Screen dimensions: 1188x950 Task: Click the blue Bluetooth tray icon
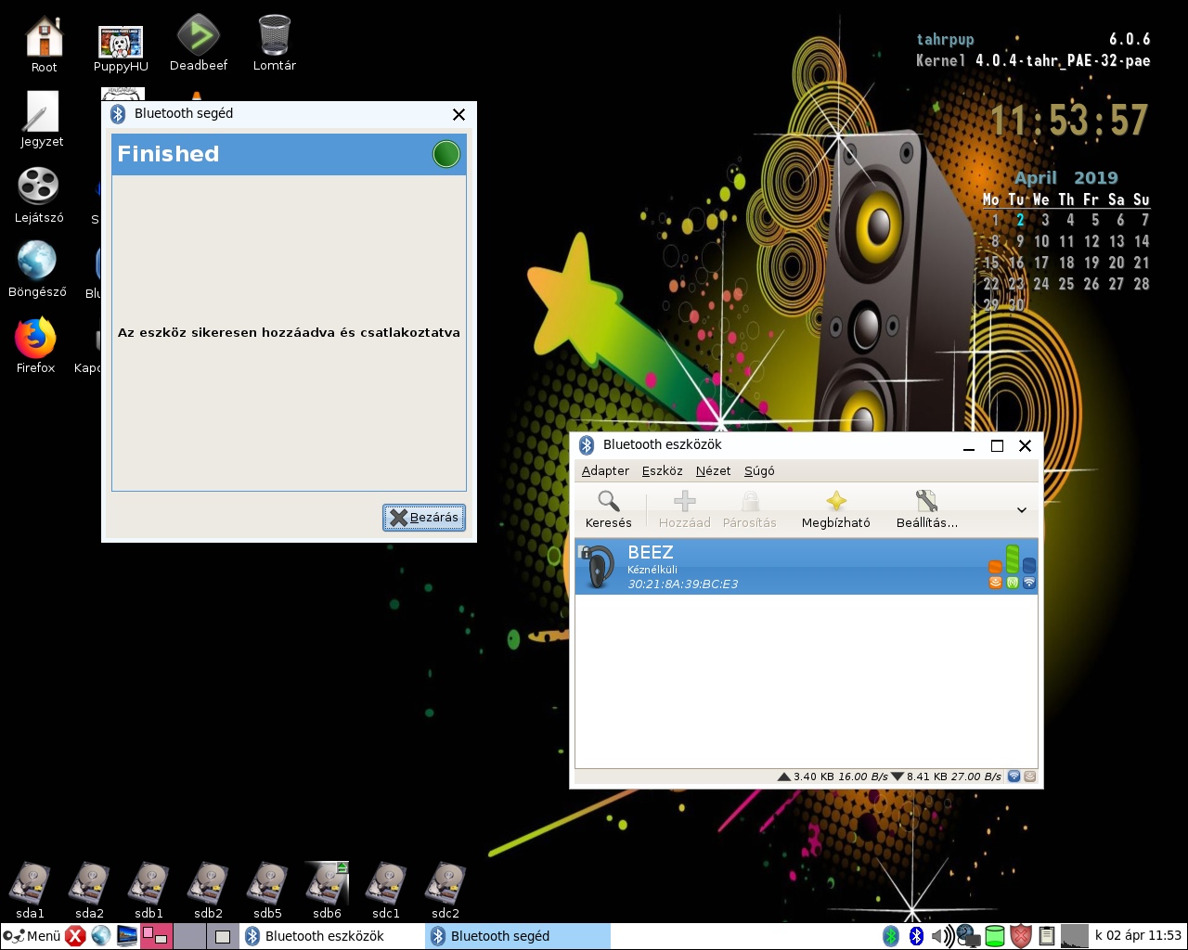click(916, 936)
